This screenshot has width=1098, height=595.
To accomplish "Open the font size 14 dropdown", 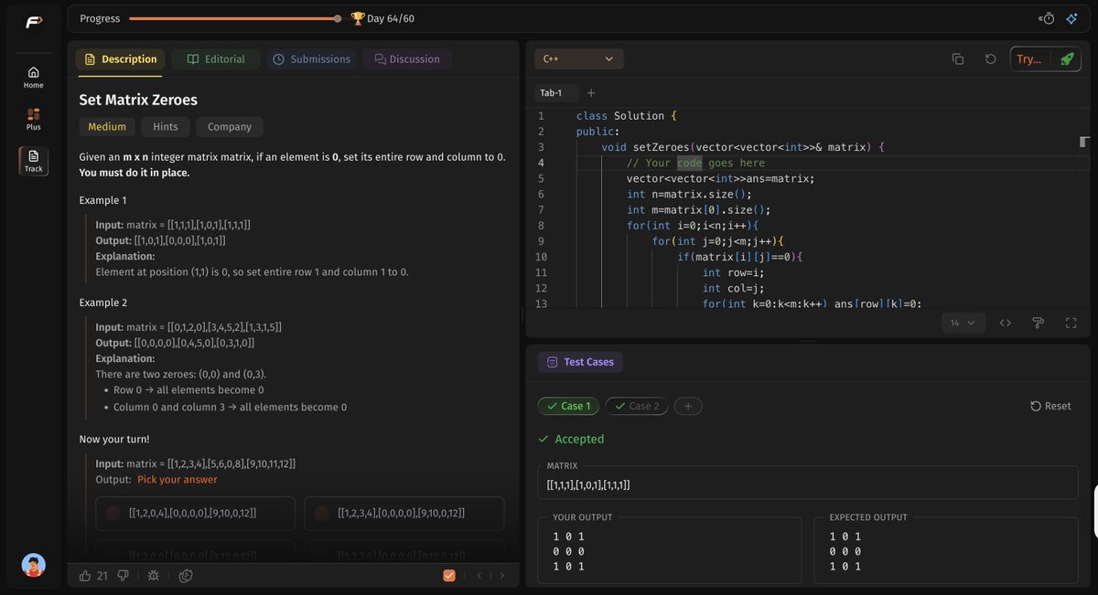I will [x=963, y=323].
